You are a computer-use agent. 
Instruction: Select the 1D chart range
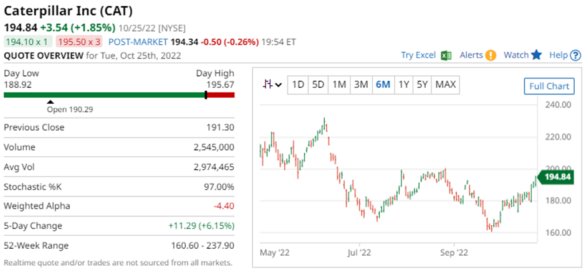coord(298,85)
